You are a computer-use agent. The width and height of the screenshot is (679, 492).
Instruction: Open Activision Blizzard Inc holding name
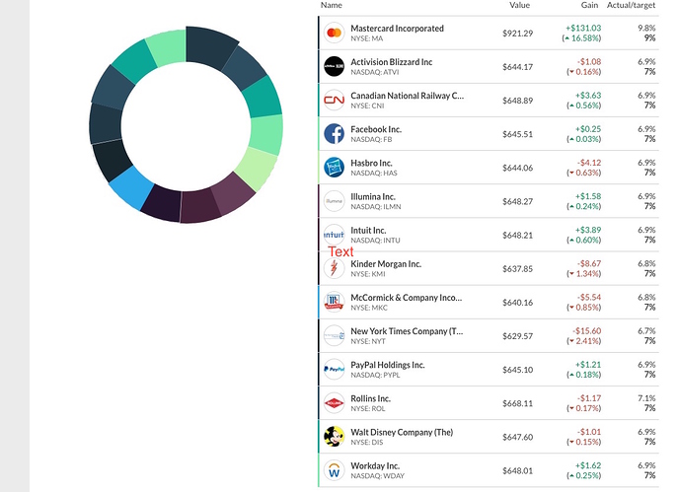392,62
